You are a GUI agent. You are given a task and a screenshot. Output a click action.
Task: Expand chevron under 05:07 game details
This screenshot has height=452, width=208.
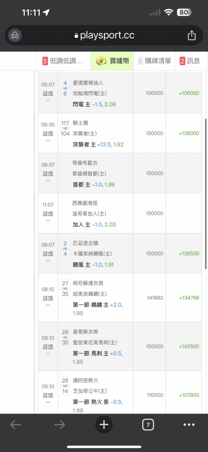(48, 100)
